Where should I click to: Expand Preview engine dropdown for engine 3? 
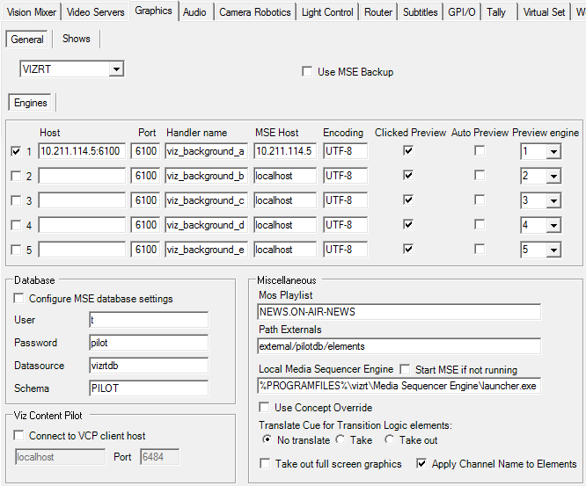click(553, 201)
